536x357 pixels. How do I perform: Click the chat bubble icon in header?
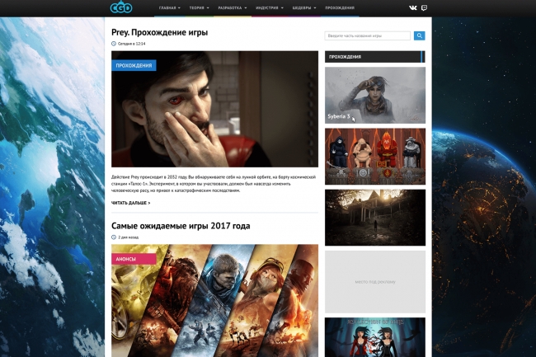(x=424, y=8)
